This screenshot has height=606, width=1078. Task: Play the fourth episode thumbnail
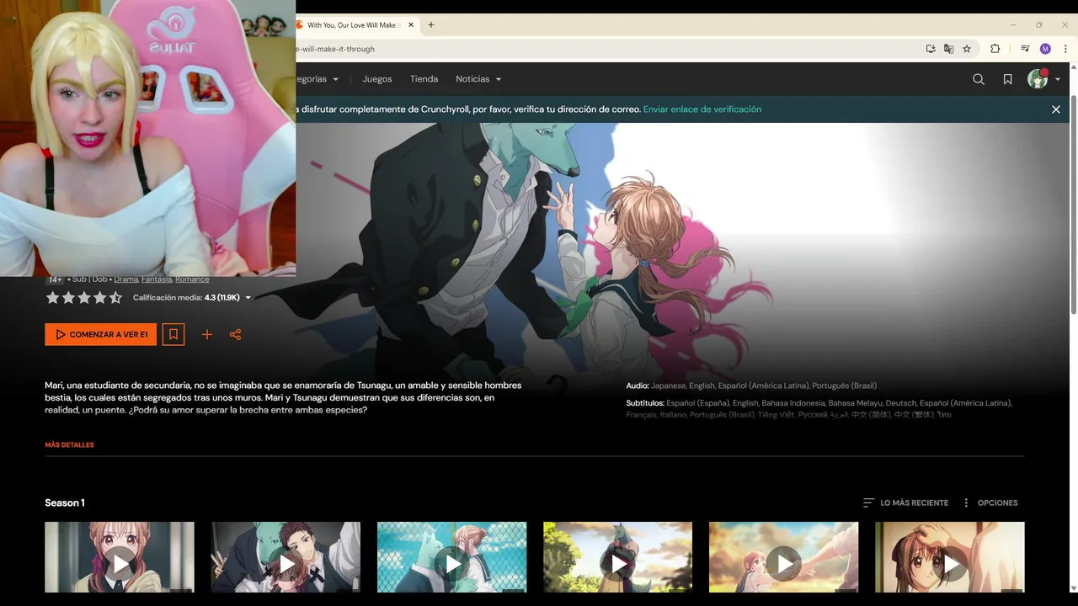(617, 557)
